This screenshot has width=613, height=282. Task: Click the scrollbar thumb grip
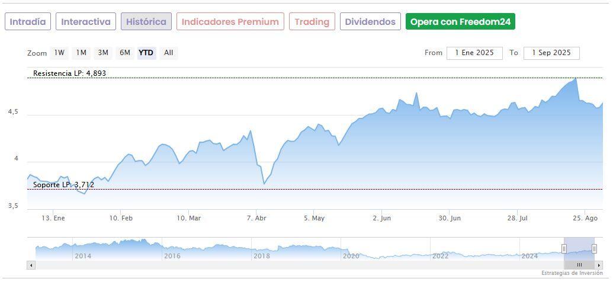tap(580, 265)
